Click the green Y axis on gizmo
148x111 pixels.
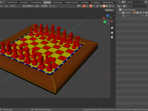(105, 22)
